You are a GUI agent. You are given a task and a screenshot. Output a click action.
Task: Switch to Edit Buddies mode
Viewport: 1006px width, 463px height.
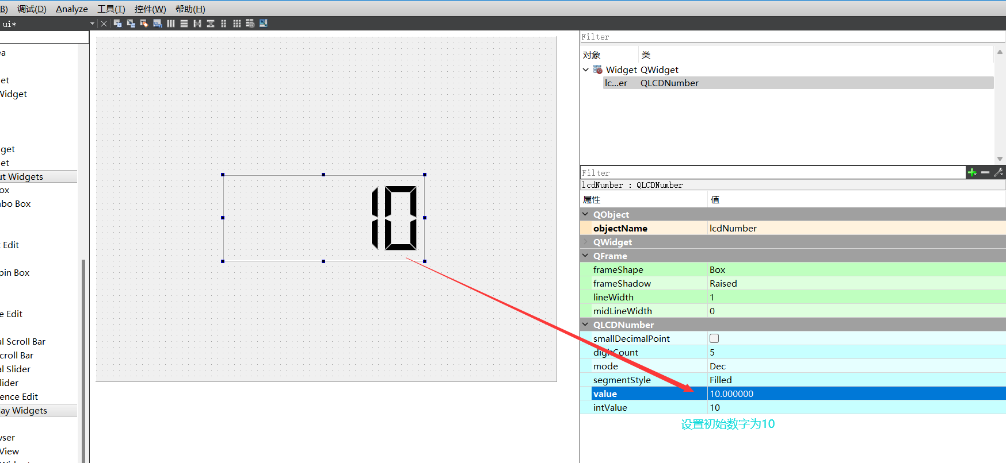[144, 24]
